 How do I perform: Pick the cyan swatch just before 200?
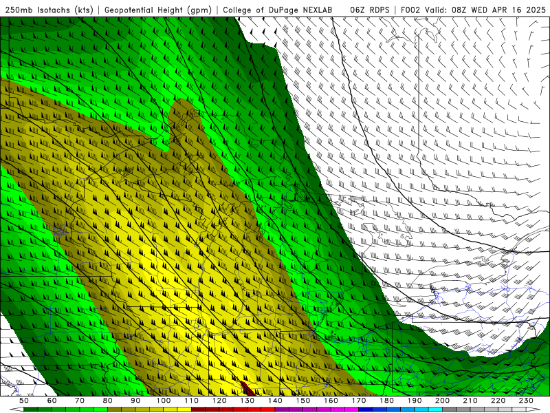435,410
